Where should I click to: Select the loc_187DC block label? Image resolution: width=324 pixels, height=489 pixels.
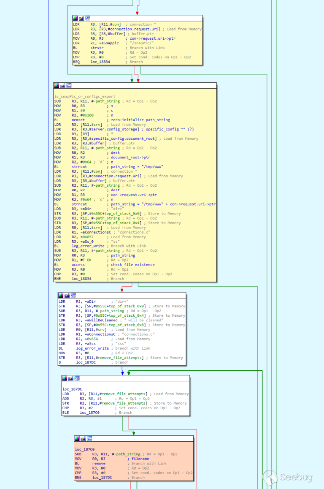(x=72, y=389)
